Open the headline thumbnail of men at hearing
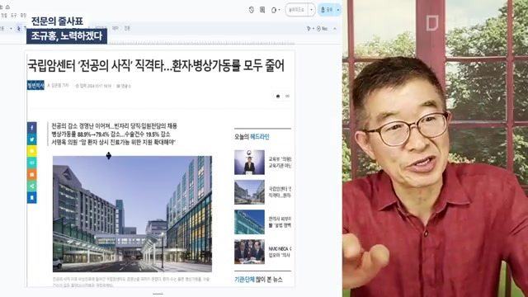The width and height of the screenshot is (528, 297). [x=249, y=252]
